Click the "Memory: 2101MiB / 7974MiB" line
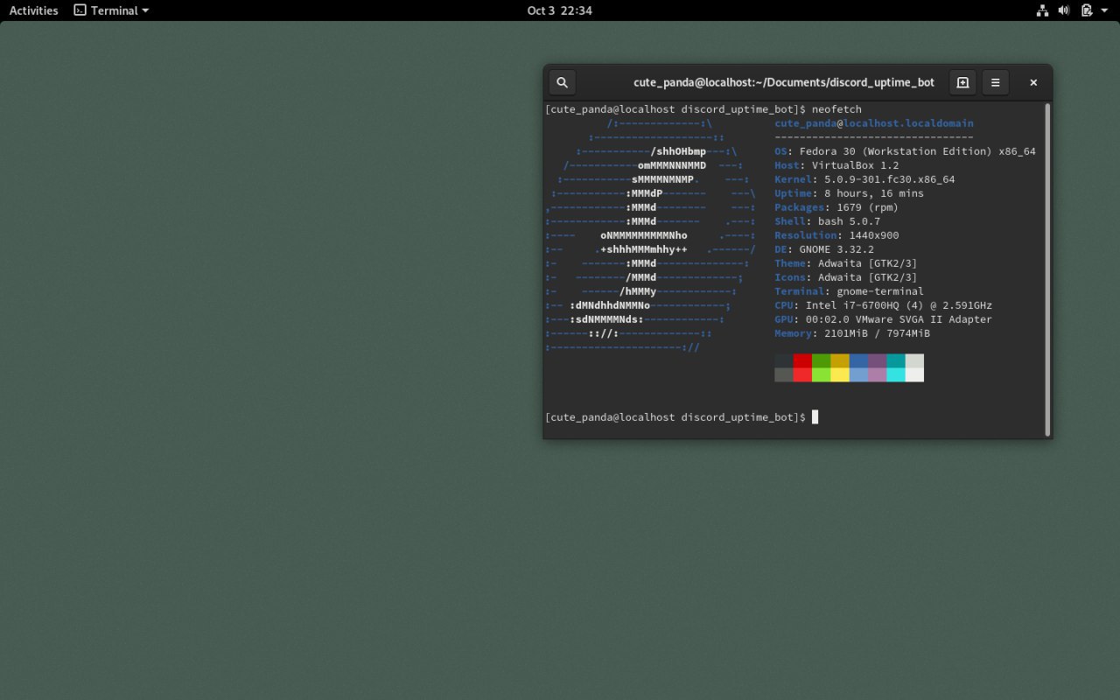The height and width of the screenshot is (700, 1120). pos(852,333)
